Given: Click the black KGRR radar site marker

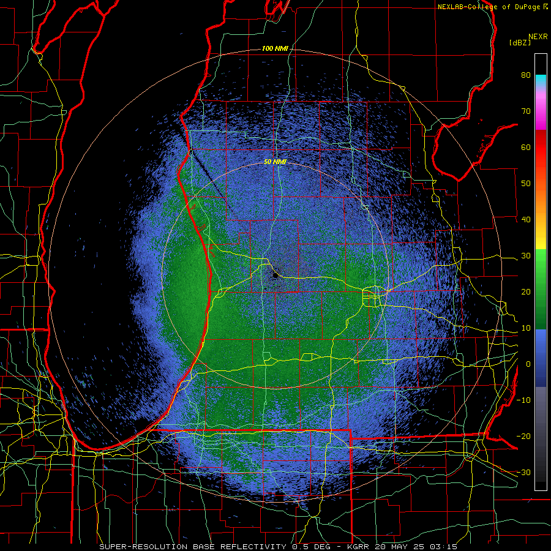Looking at the screenshot, I should 275,276.
